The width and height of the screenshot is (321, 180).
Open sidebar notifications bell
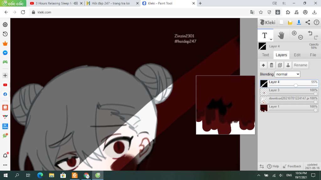click(5, 155)
